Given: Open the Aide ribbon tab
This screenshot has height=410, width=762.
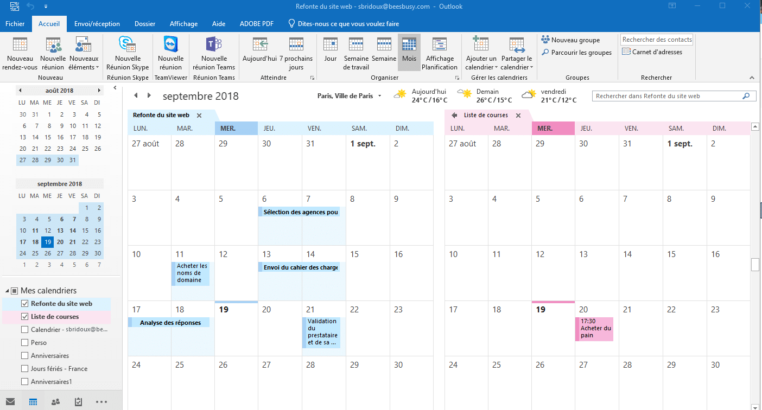Looking at the screenshot, I should 219,24.
